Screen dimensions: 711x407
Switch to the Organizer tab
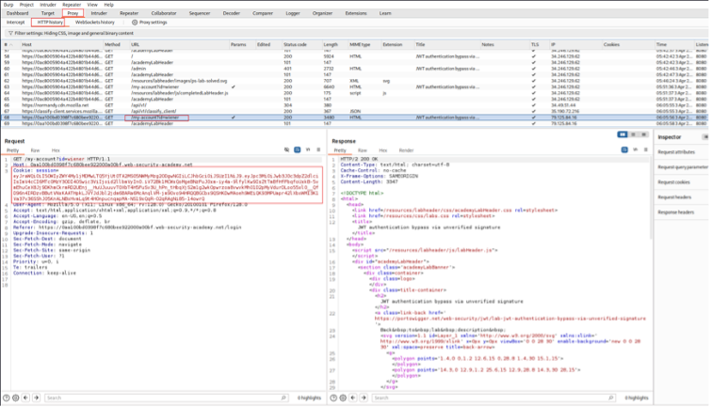tap(322, 13)
